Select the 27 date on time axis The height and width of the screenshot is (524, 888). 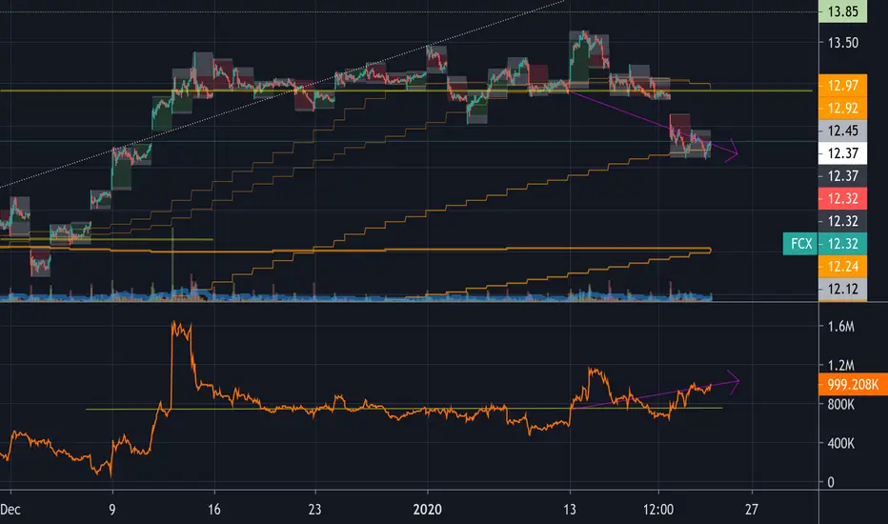pyautogui.click(x=752, y=510)
